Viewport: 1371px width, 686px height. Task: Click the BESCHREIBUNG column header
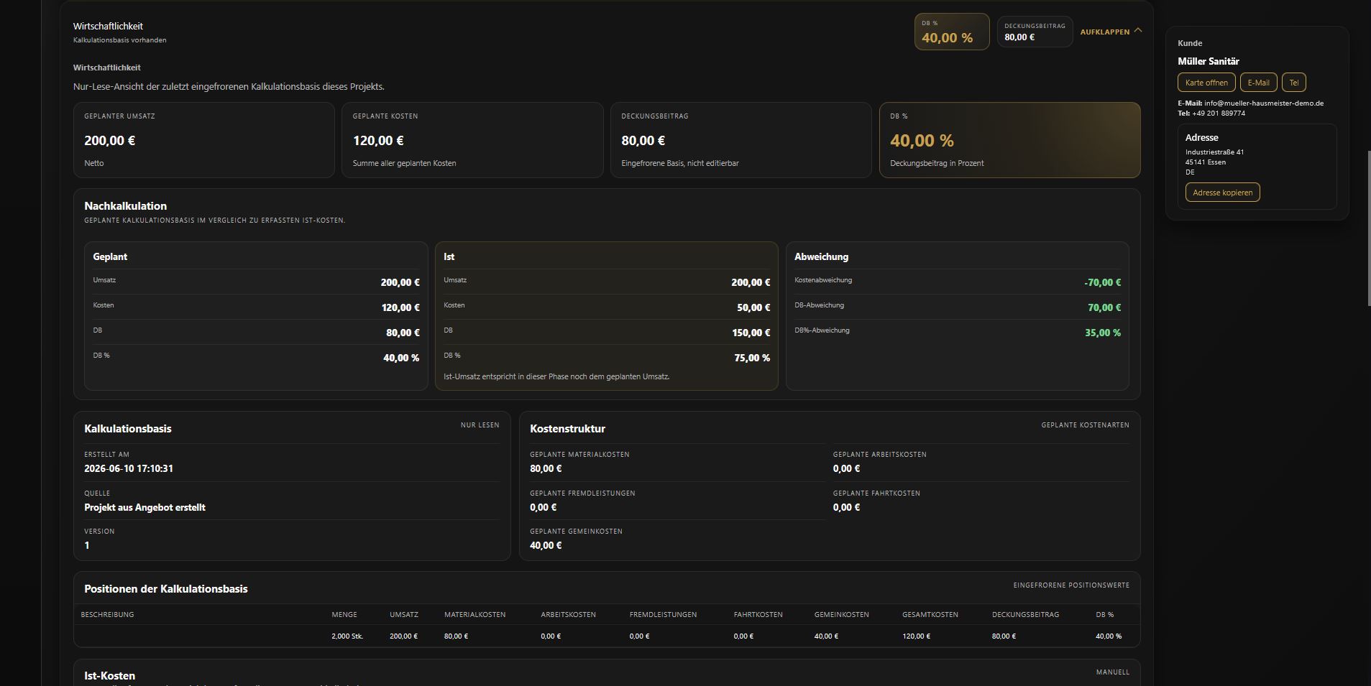(x=107, y=615)
